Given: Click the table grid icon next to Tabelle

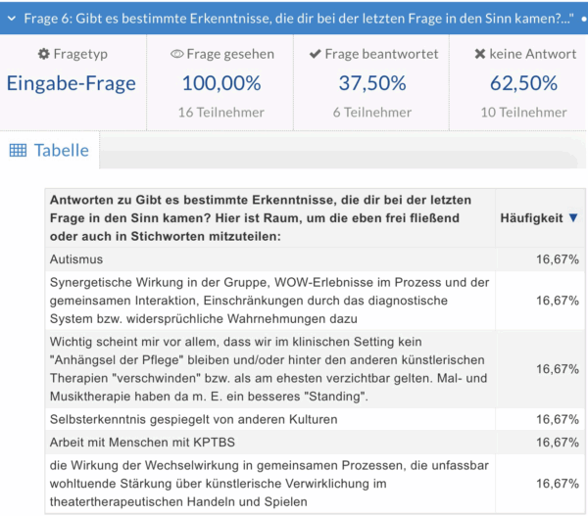Looking at the screenshot, I should pos(18,150).
